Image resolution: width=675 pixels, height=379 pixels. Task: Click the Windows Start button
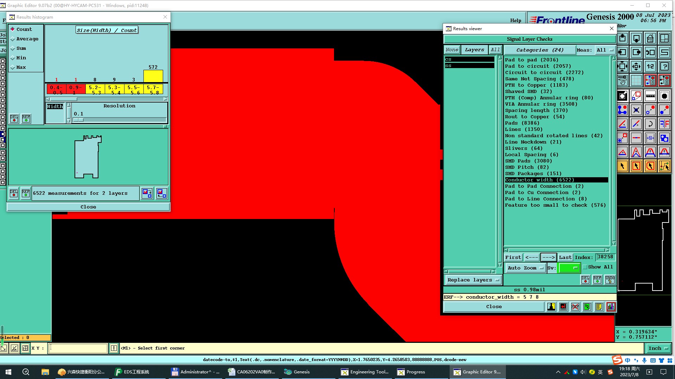(8, 372)
